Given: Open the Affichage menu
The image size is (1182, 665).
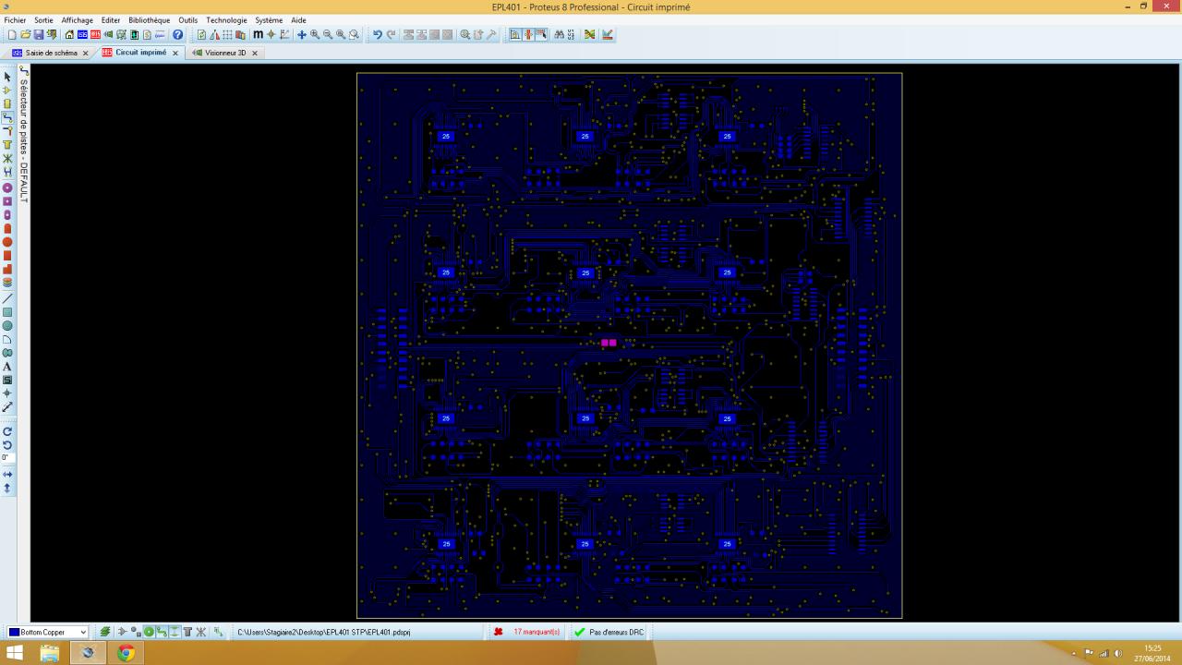Looking at the screenshot, I should pyautogui.click(x=78, y=20).
